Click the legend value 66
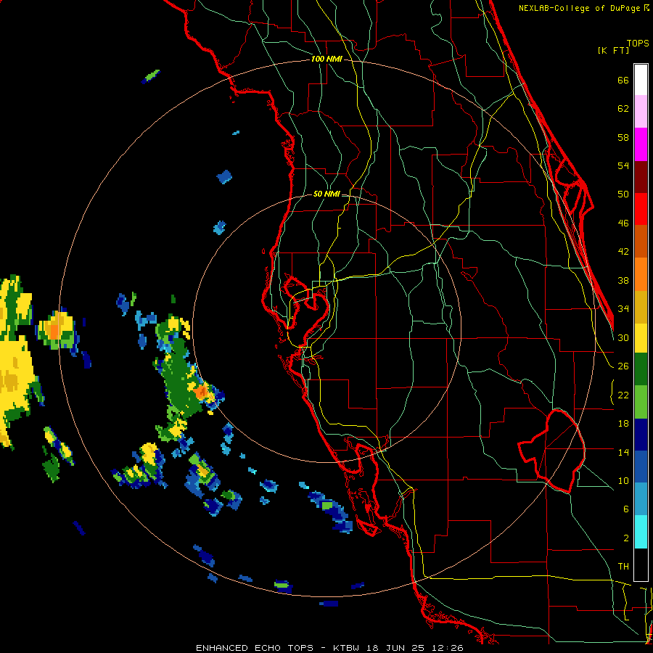Screen dimensions: 653x653 623,80
